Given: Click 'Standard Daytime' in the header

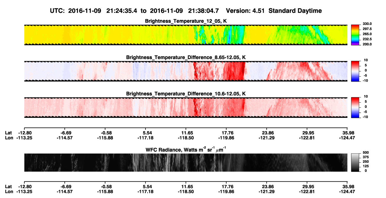Looking at the screenshot, I should tap(295, 11).
